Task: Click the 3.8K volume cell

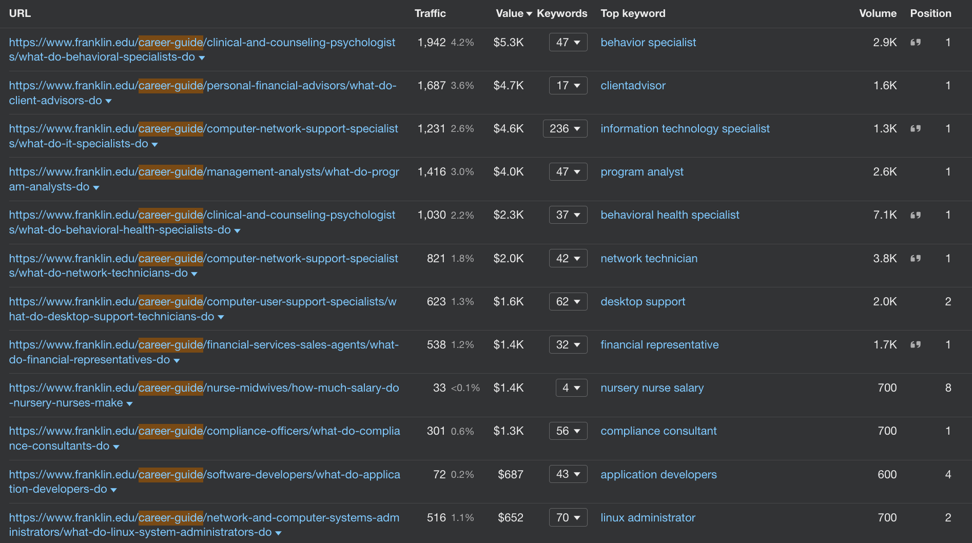Action: point(885,258)
